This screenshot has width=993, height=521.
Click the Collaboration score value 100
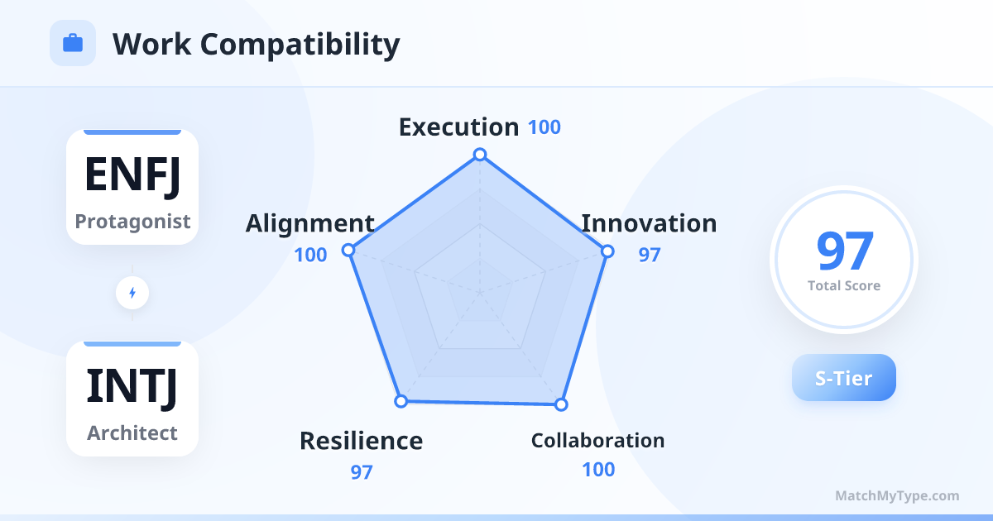[597, 470]
